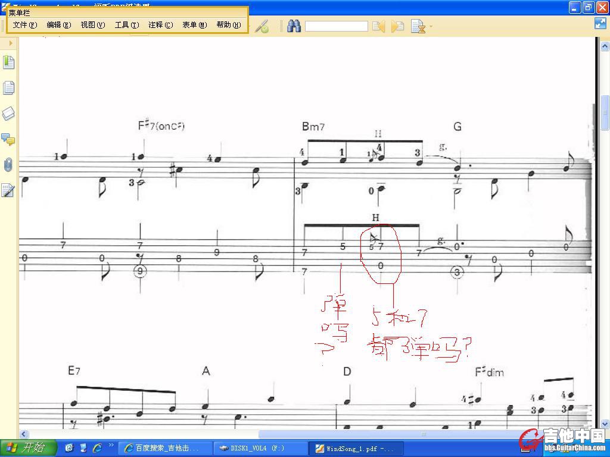Click the first quick launch icon
Screen dimensions: 610x457
point(70,448)
